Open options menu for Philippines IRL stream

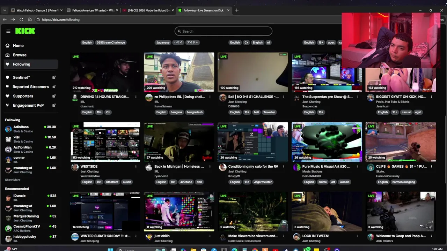[210, 97]
